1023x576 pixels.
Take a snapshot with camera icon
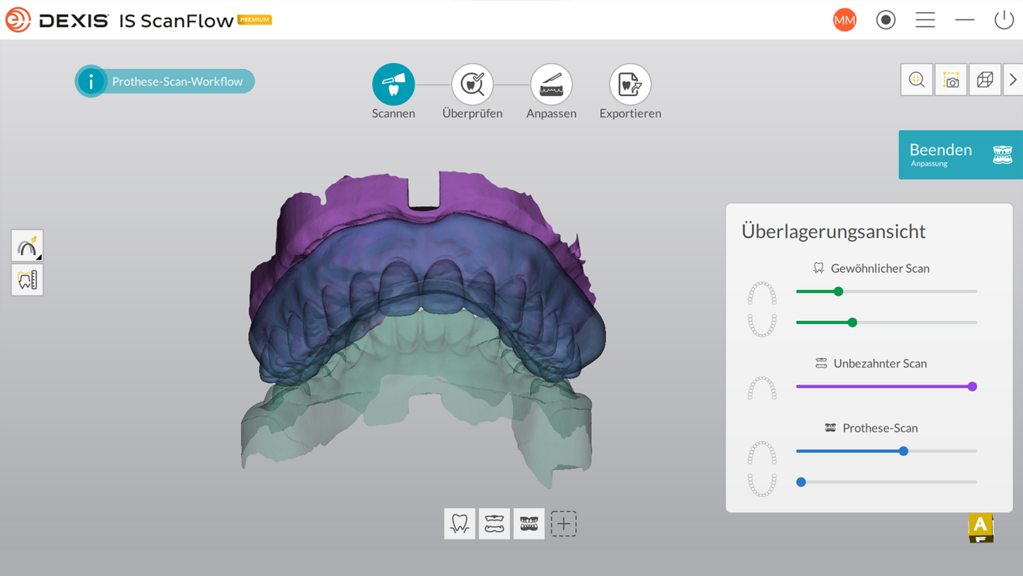(951, 80)
